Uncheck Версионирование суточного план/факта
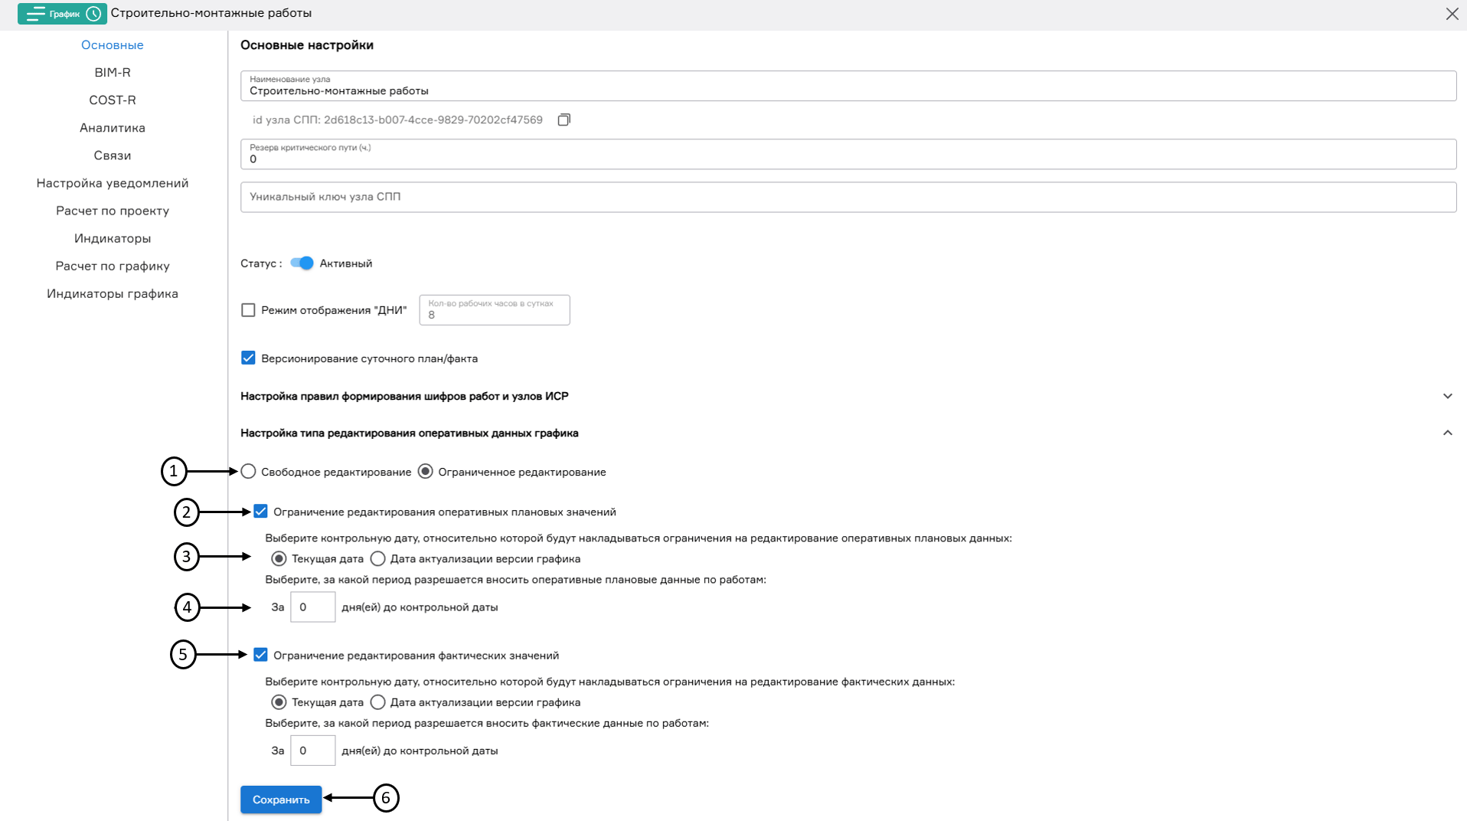This screenshot has height=821, width=1467. (x=248, y=358)
